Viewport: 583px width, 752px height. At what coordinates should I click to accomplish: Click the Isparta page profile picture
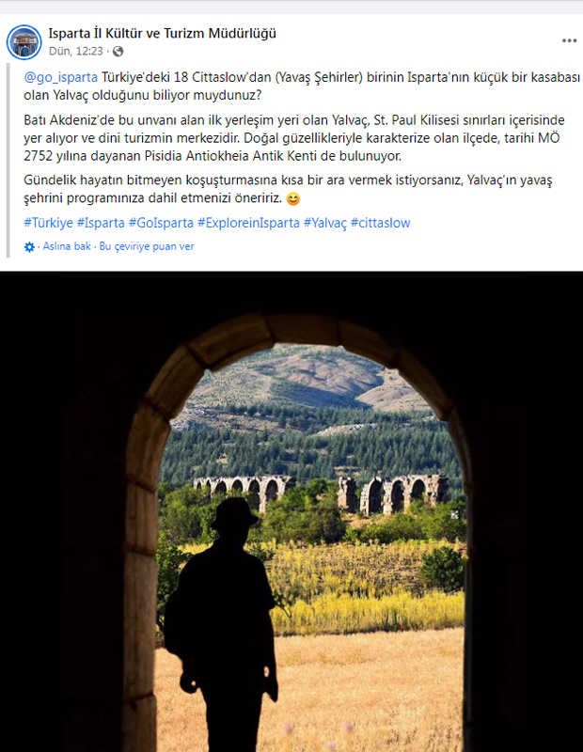(24, 42)
